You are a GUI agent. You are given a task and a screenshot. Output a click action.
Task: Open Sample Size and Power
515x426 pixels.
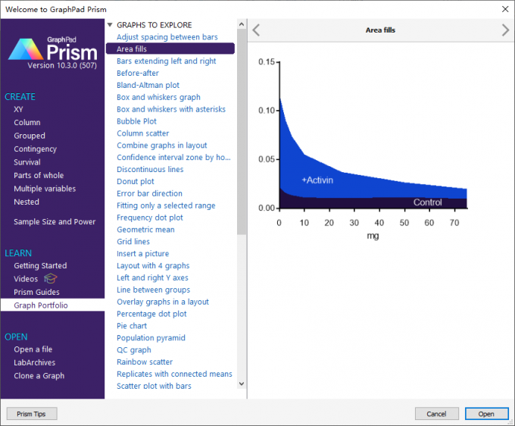(55, 222)
